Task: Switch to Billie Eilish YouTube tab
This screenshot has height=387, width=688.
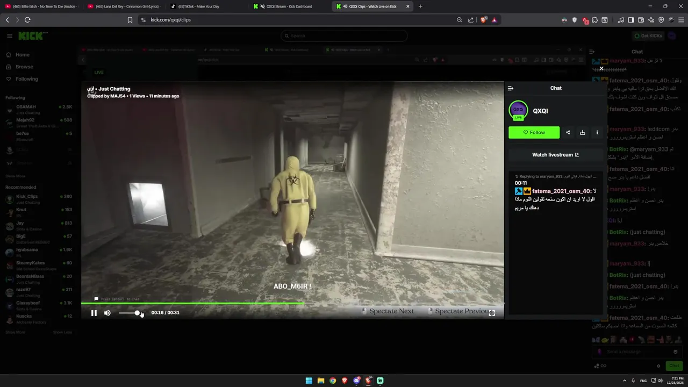Action: pos(41,6)
